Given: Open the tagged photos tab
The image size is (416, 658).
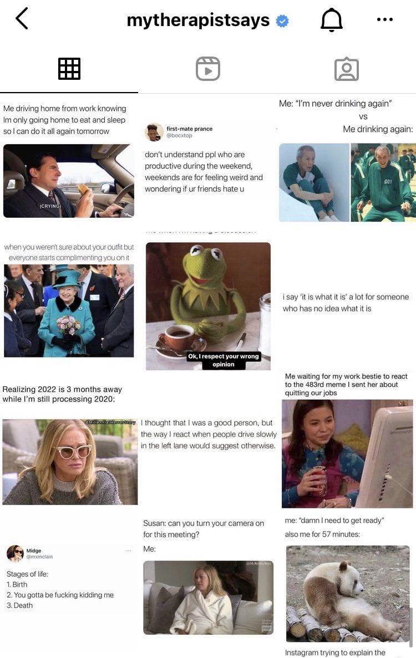Looking at the screenshot, I should [x=346, y=69].
